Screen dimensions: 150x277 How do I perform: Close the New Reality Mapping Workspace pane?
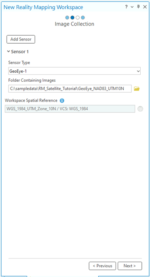(x=145, y=7)
